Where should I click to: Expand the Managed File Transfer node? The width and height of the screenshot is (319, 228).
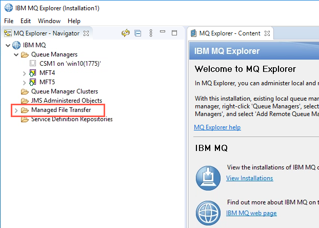(x=16, y=110)
